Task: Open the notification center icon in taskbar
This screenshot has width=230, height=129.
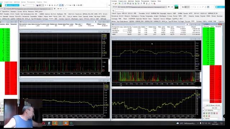Action: (x=221, y=123)
